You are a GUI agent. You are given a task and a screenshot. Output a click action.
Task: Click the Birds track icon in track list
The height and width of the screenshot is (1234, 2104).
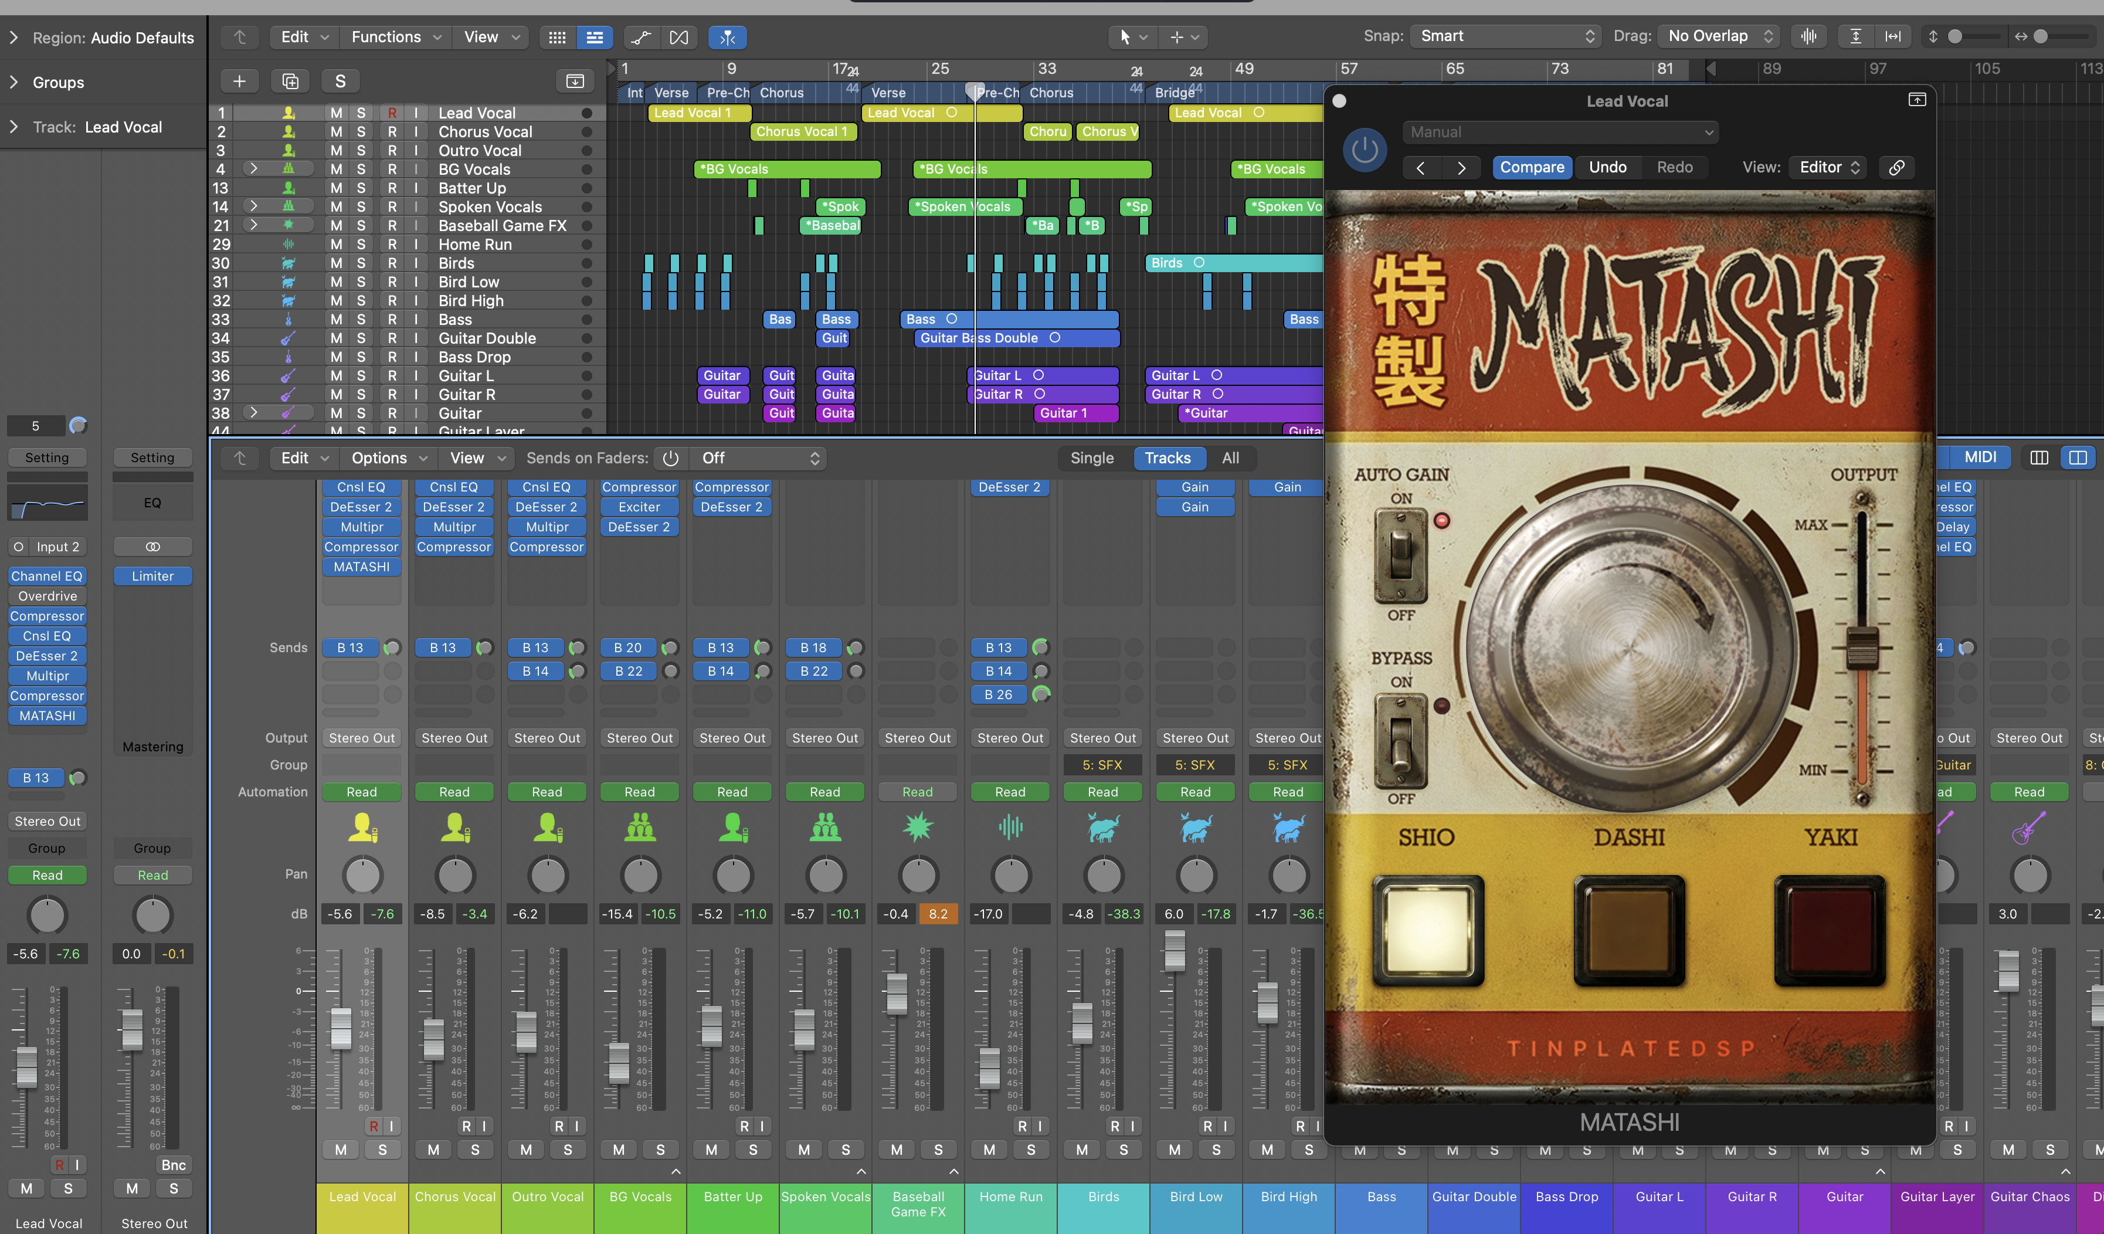click(x=288, y=263)
